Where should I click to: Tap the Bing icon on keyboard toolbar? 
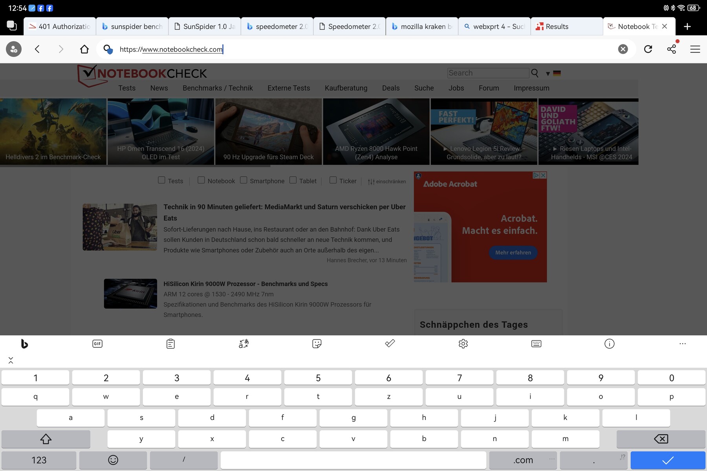point(24,344)
